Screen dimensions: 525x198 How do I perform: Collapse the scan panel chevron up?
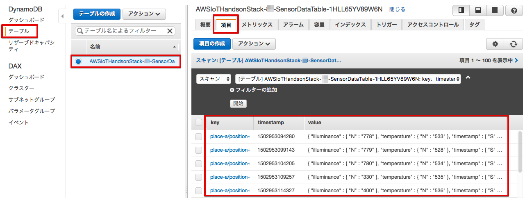[x=468, y=77]
